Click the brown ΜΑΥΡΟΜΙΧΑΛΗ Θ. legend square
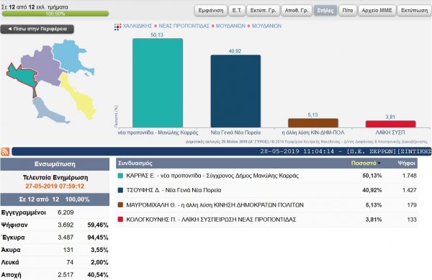This screenshot has height=280, width=432. pyautogui.click(x=120, y=205)
